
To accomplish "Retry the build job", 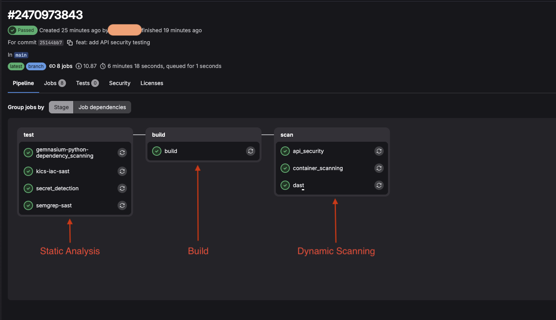I will (251, 151).
